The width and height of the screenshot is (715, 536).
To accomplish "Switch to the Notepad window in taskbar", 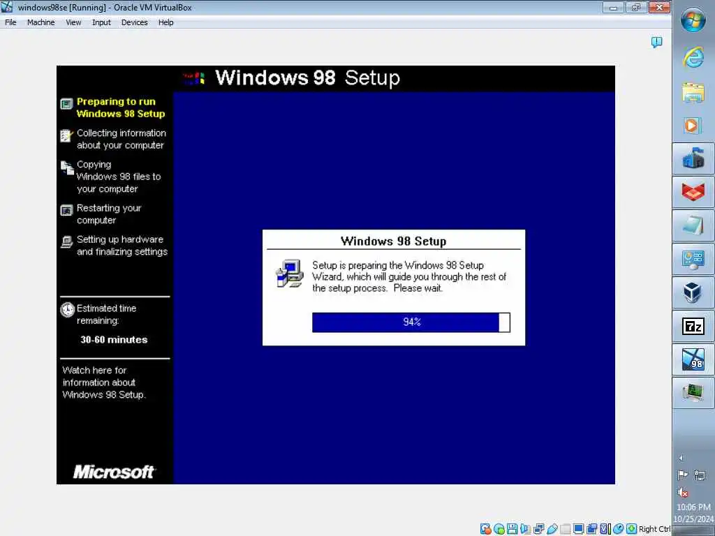I will click(693, 225).
